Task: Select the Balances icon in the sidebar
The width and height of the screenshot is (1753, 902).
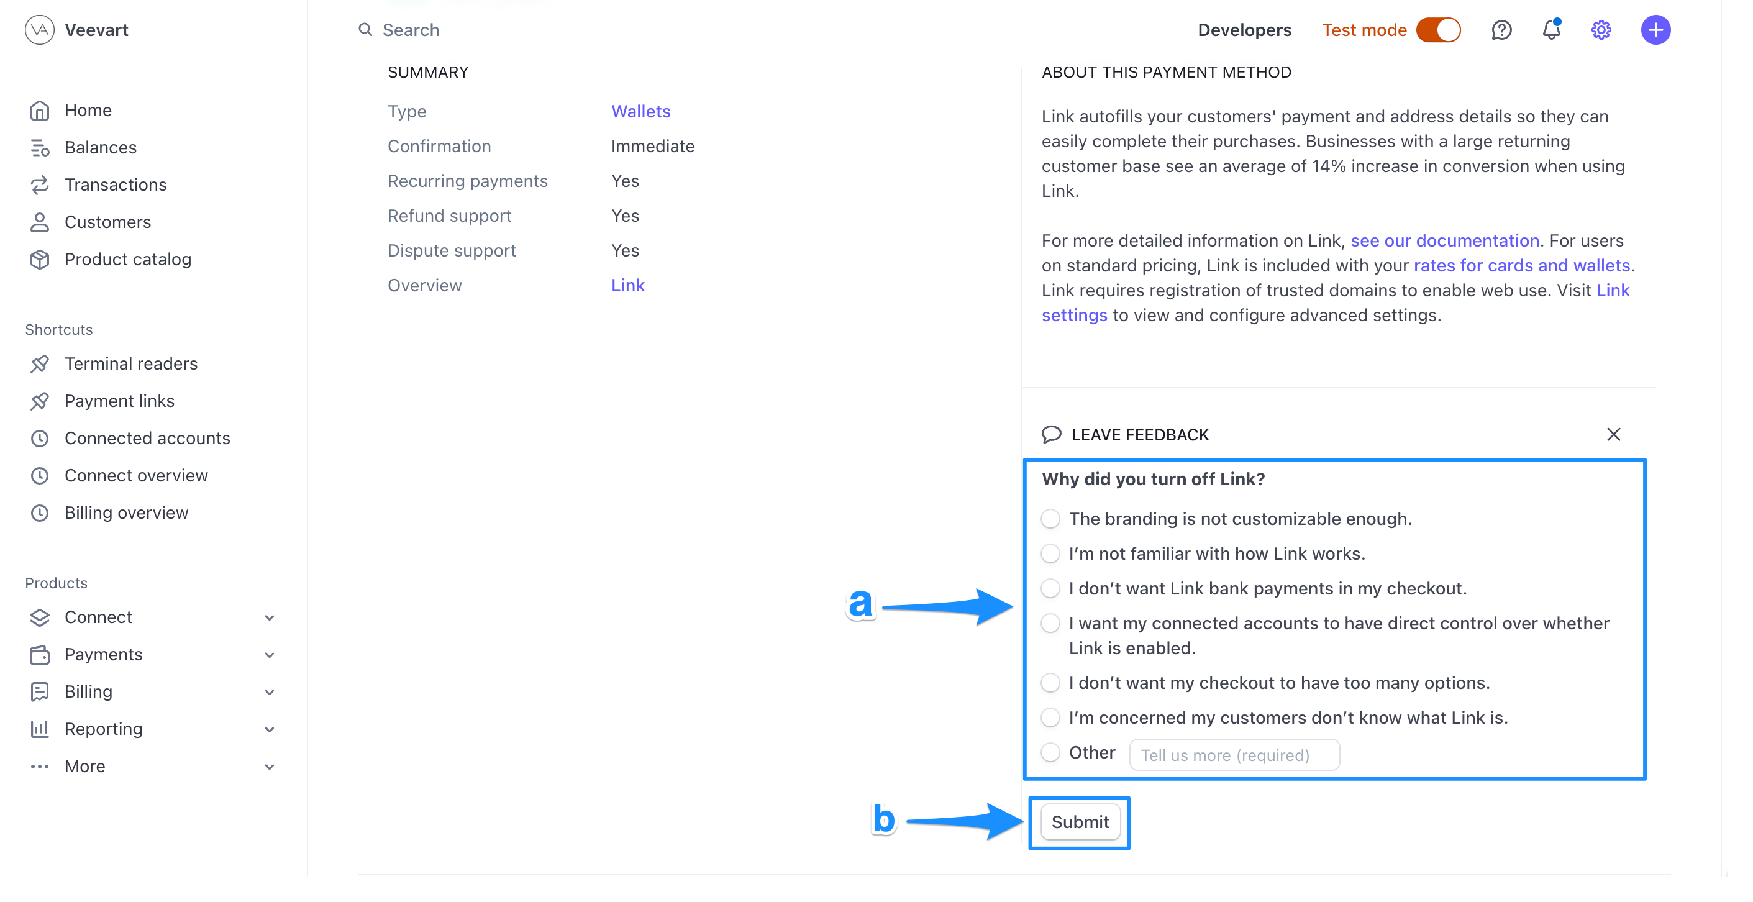Action: pyautogui.click(x=40, y=147)
